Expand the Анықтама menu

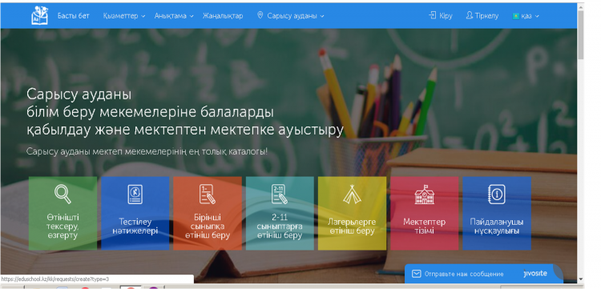tap(174, 16)
